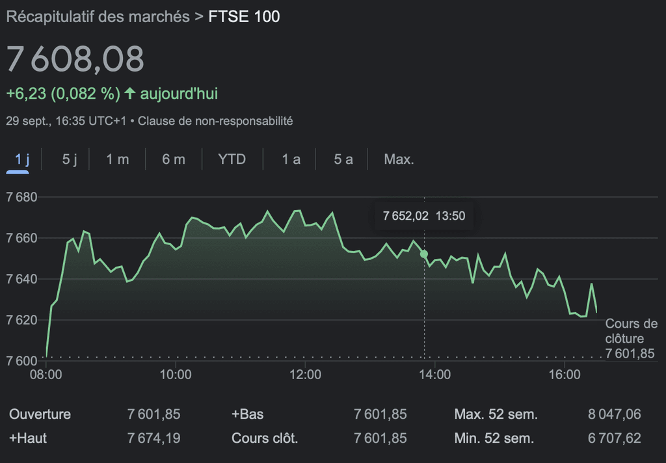
Task: Click the FTSE 100 title
Action: click(x=243, y=17)
